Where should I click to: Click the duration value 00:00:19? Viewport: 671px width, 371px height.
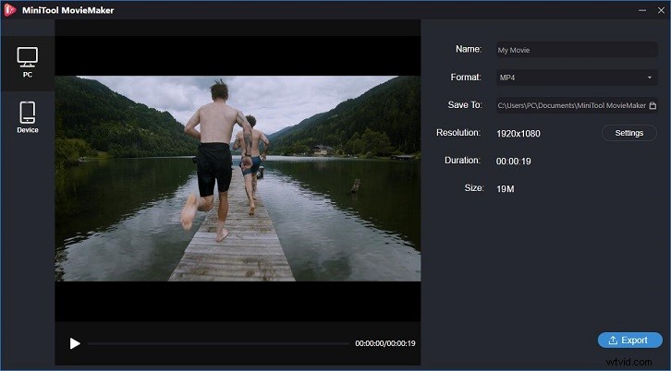(514, 162)
